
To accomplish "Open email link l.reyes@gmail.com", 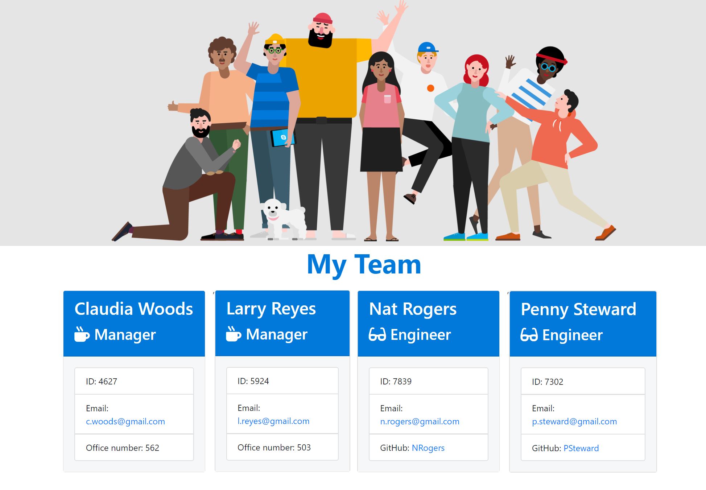I will (273, 421).
